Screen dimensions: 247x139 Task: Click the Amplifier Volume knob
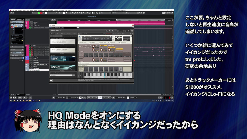(93, 60)
